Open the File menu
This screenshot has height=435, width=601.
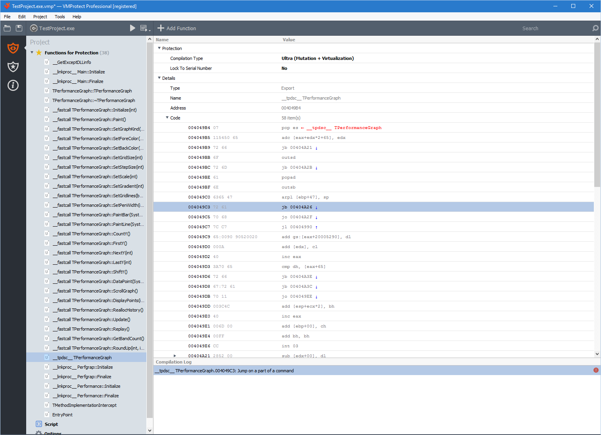(7, 17)
